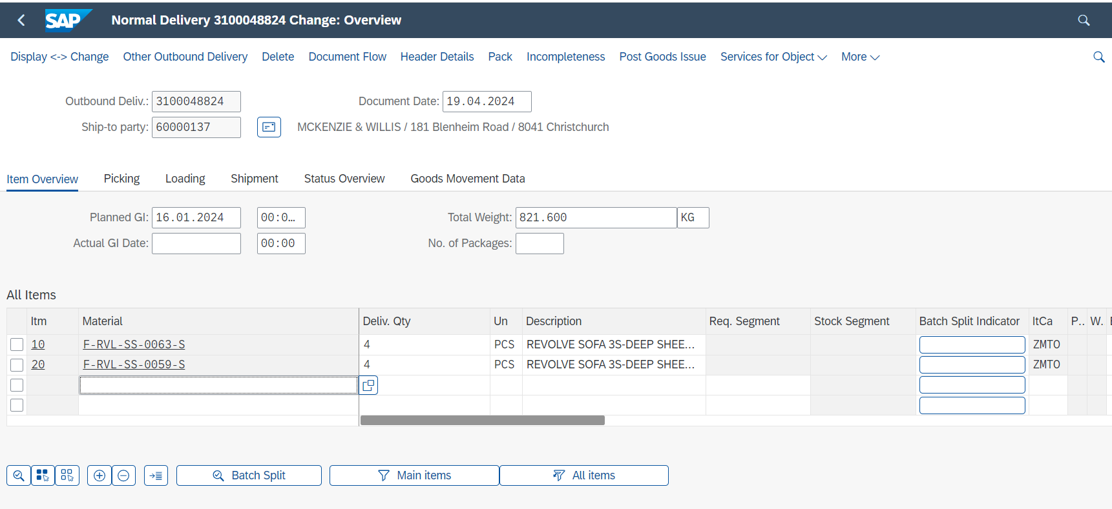Expand the More menu
The width and height of the screenshot is (1112, 509).
860,57
